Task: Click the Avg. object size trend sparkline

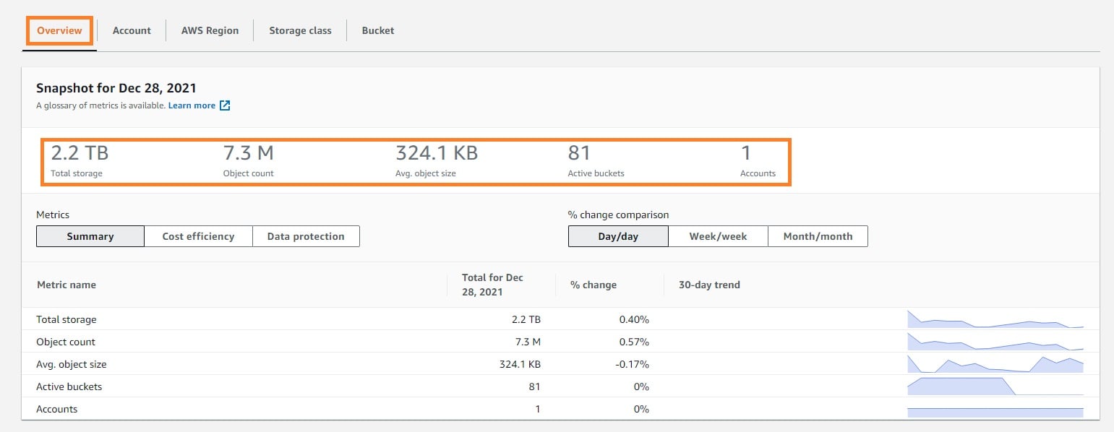Action: pyautogui.click(x=995, y=364)
